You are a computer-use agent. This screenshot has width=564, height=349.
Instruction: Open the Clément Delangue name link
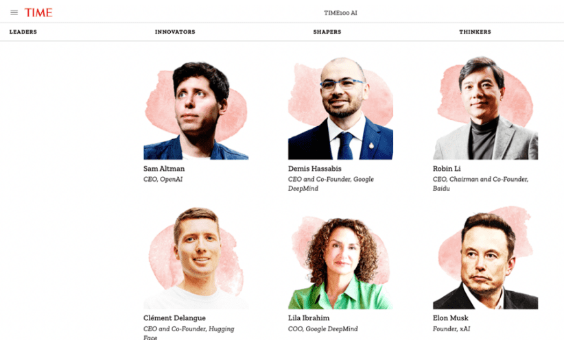[x=174, y=318]
